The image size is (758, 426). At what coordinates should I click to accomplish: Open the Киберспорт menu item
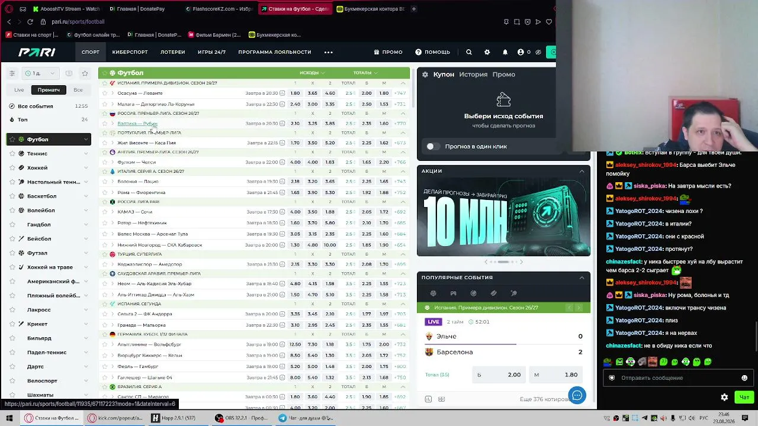click(130, 52)
